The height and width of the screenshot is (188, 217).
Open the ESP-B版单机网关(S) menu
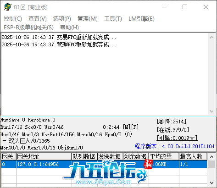point(28,28)
